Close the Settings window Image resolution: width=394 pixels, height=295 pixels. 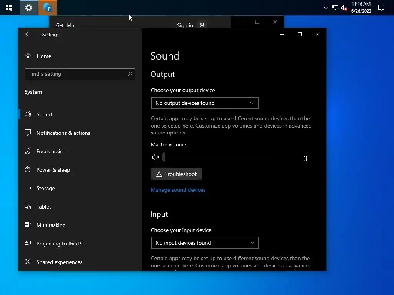pos(317,34)
